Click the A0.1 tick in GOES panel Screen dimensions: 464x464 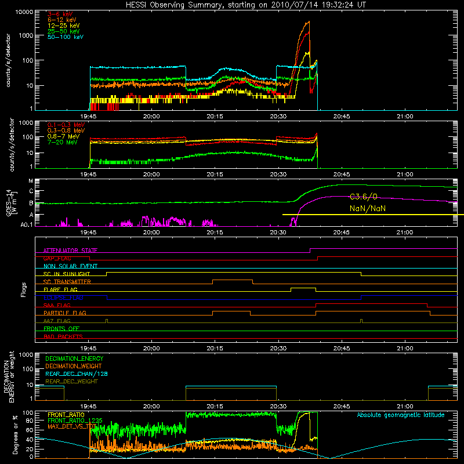click(27, 224)
